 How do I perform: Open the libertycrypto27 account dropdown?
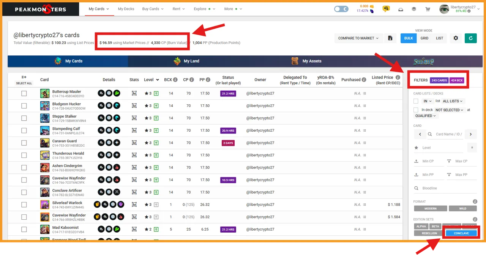pos(460,9)
